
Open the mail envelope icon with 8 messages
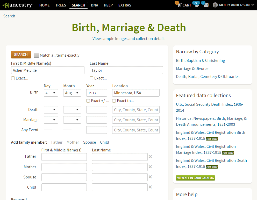click(x=206, y=5)
